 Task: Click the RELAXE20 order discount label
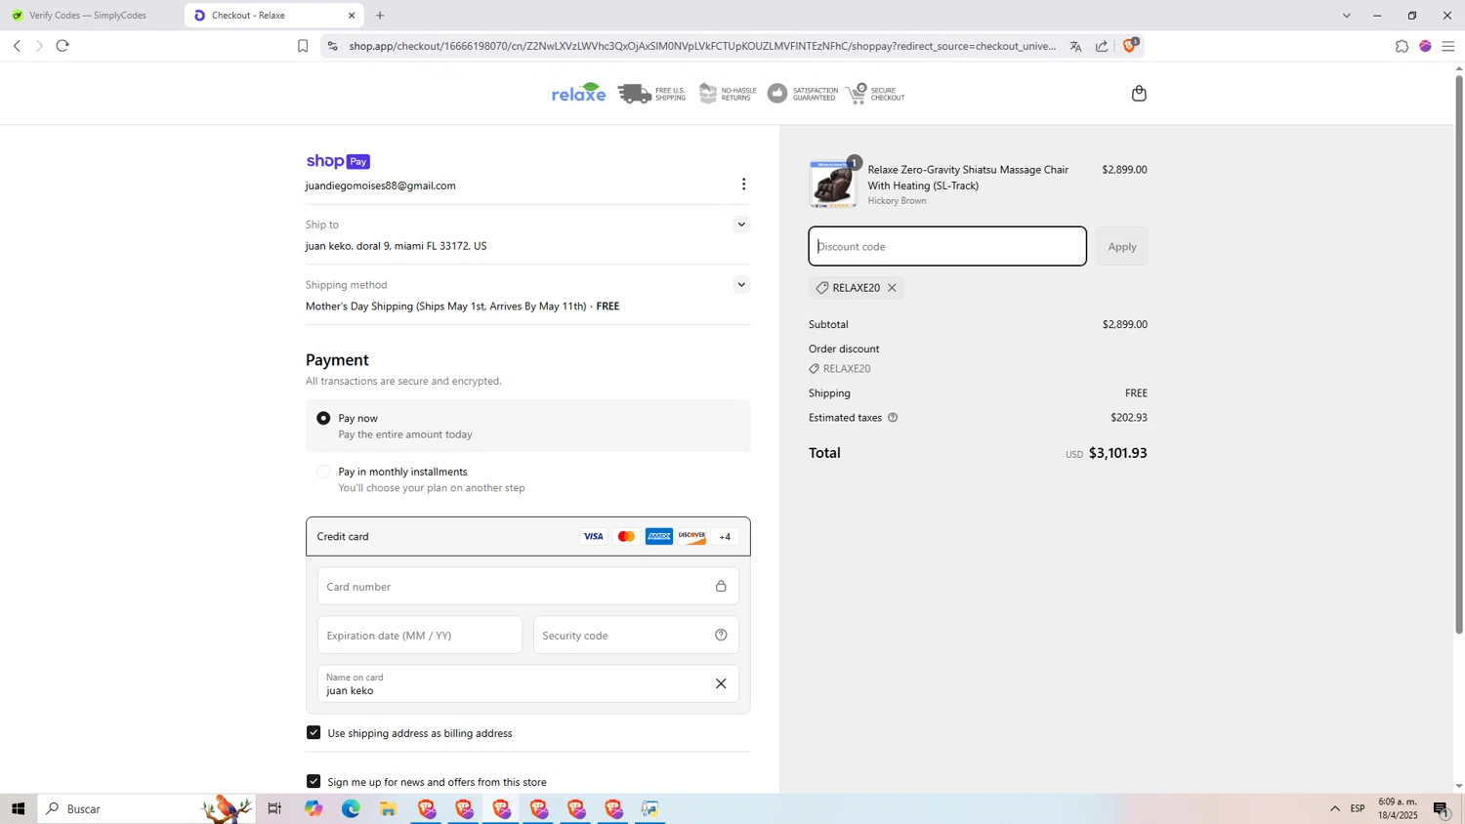[x=847, y=369]
